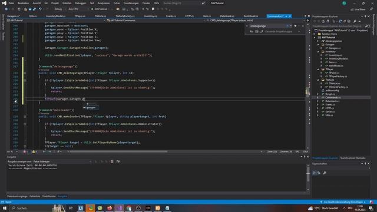Collapse the TVehicle folder in Solution Explorer
The height and width of the screenshot is (212, 377).
(318, 80)
